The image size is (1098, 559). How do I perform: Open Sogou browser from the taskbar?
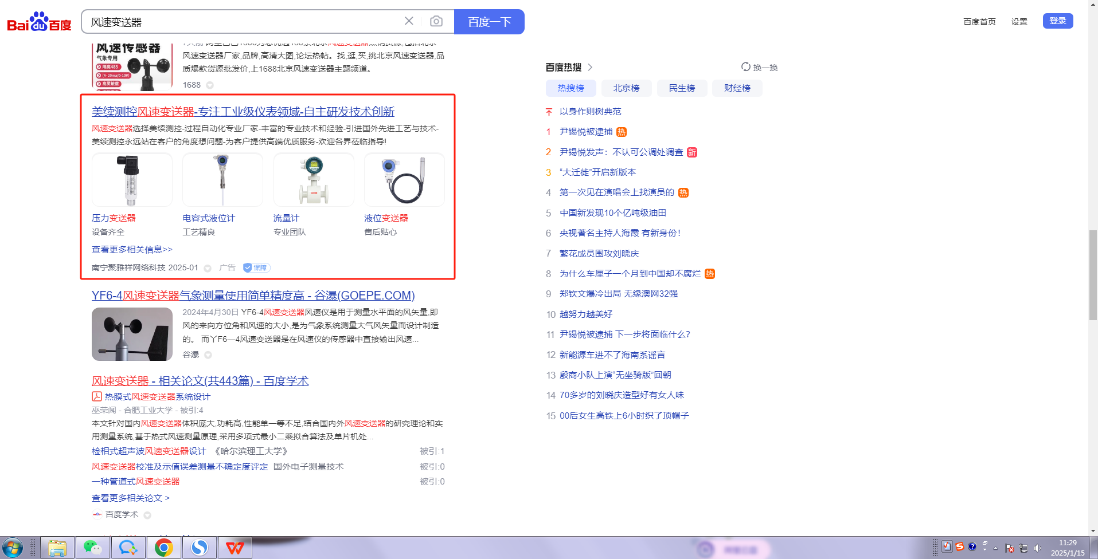coord(199,548)
